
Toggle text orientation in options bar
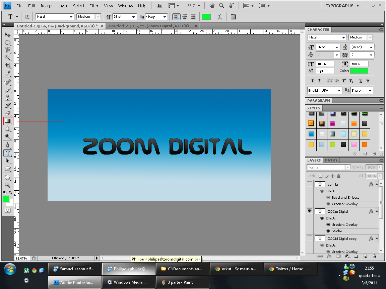[27, 17]
